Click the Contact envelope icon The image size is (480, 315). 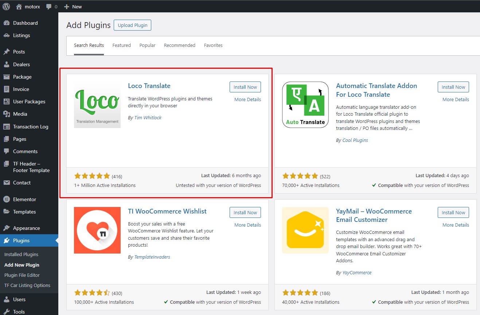(x=7, y=183)
